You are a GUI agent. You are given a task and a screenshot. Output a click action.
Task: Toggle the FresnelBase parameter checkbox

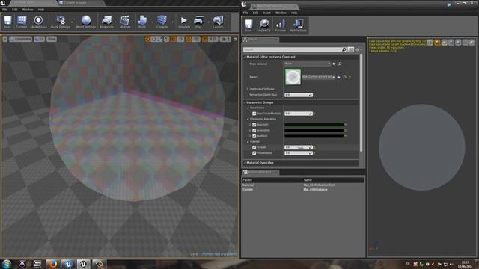click(x=254, y=153)
